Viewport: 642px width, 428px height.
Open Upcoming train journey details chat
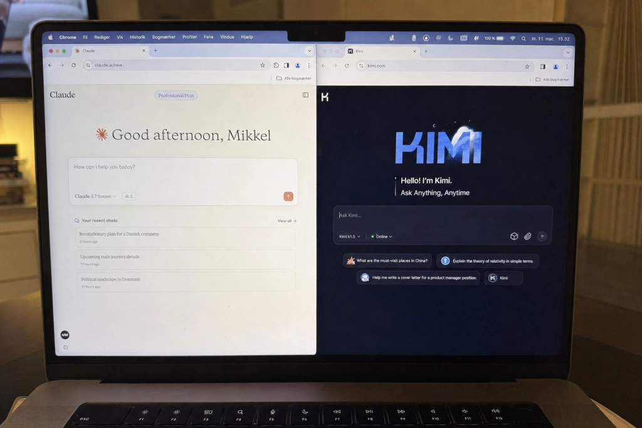pyautogui.click(x=186, y=259)
